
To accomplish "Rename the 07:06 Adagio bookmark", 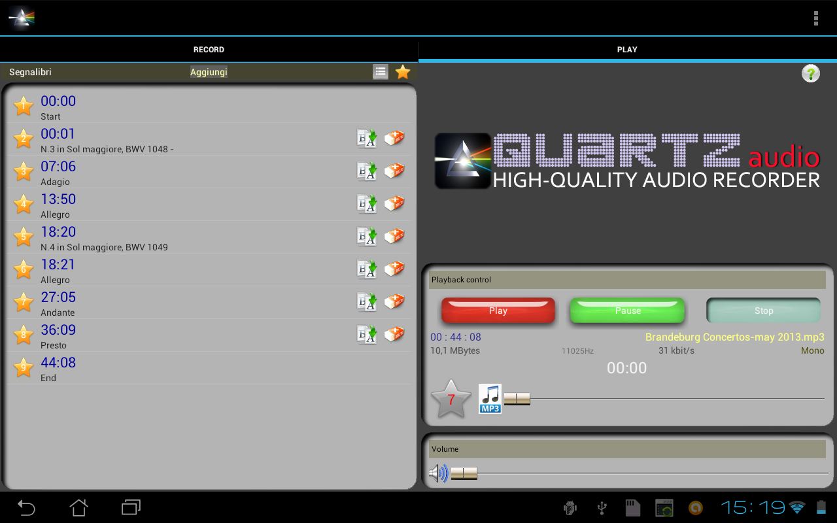I will [x=367, y=171].
